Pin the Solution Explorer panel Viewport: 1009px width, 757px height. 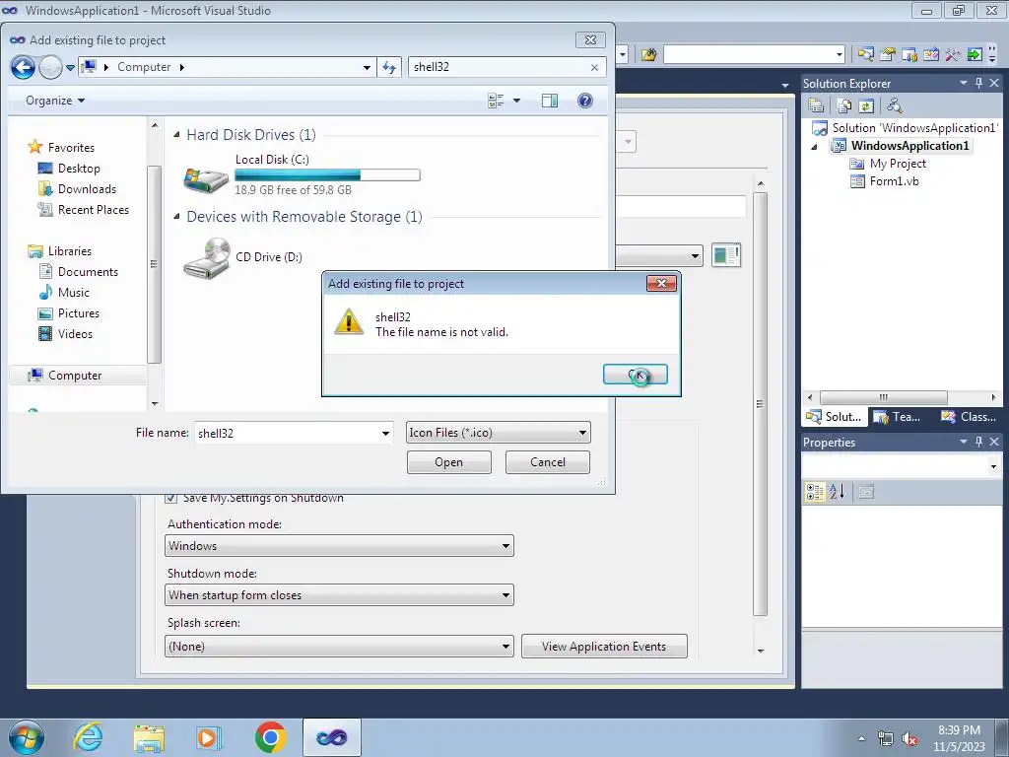(x=978, y=83)
